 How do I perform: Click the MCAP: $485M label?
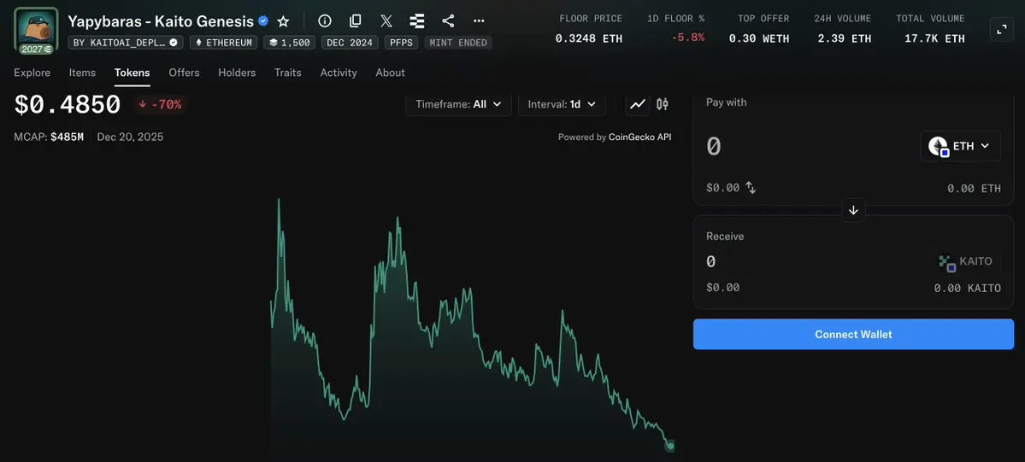pos(49,137)
